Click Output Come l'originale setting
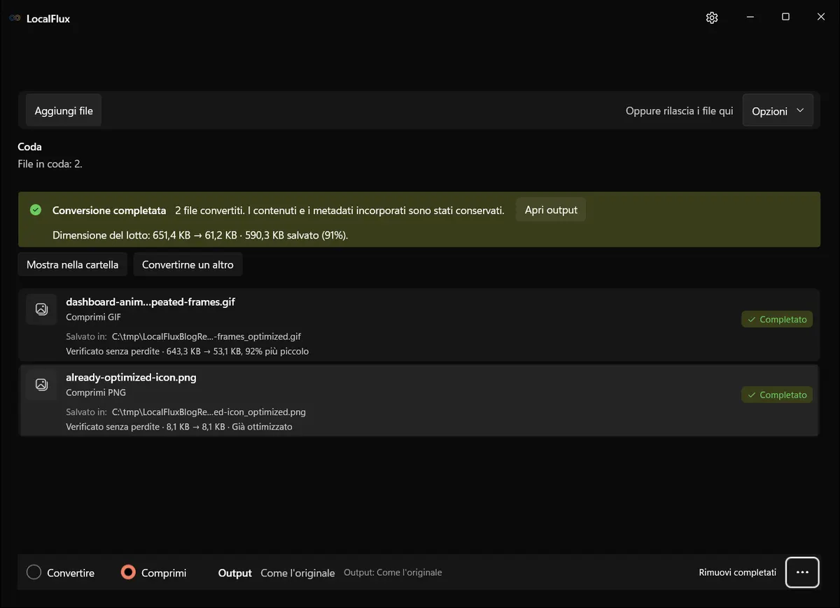The height and width of the screenshot is (608, 840). click(276, 572)
